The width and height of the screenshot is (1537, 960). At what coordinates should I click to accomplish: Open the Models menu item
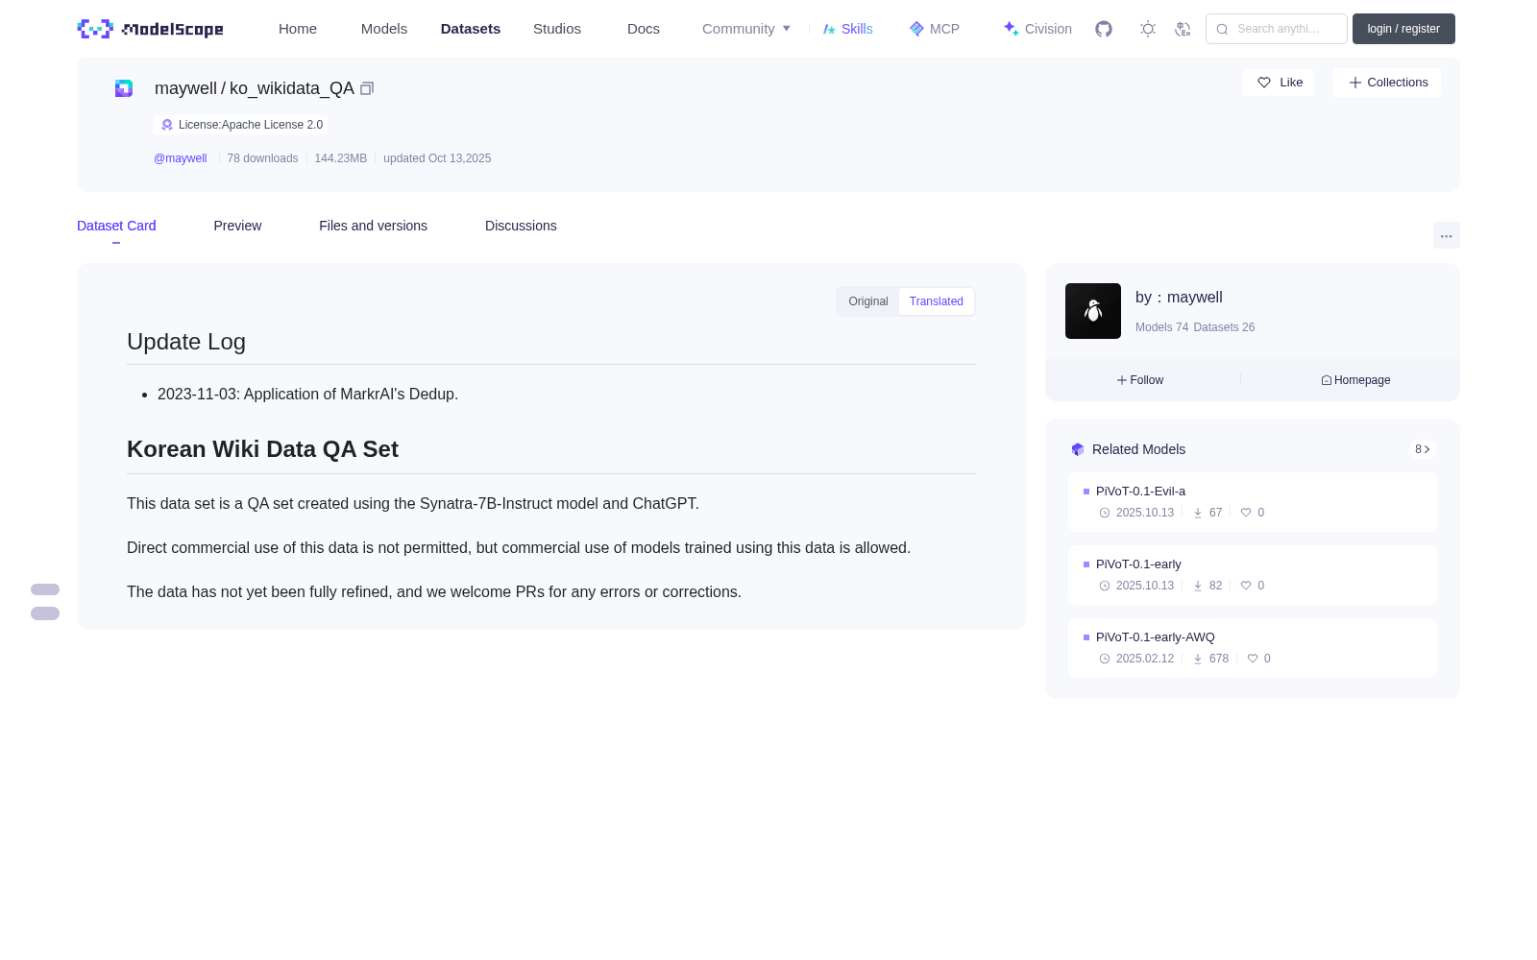tap(384, 29)
